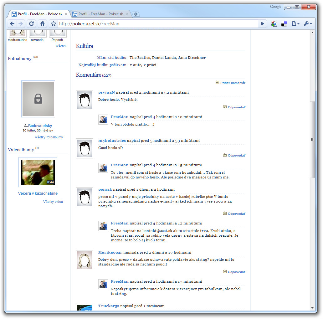
Task: Click the Vecera v kazachstane title link
Action: pyautogui.click(x=38, y=193)
